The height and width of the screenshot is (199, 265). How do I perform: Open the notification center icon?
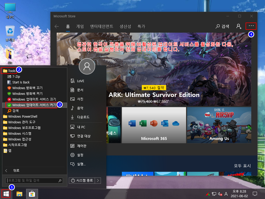(x=255, y=194)
